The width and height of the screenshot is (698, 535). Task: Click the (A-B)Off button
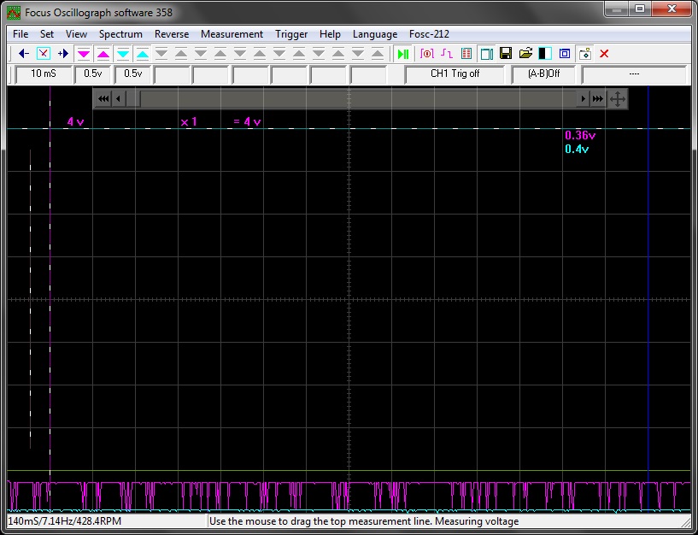543,74
